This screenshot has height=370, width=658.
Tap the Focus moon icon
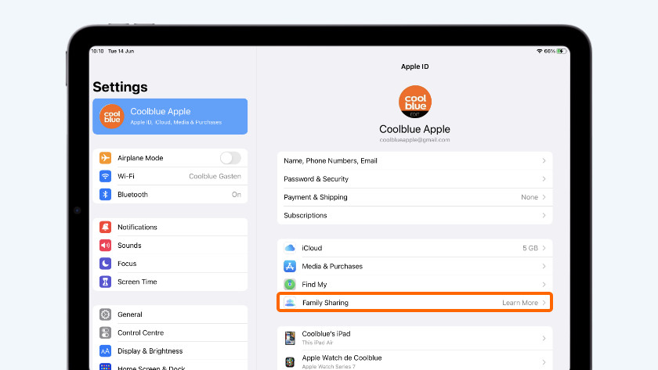[x=105, y=264]
